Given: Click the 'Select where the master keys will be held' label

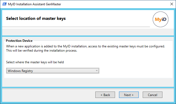Looking at the screenshot, I should [35, 62].
